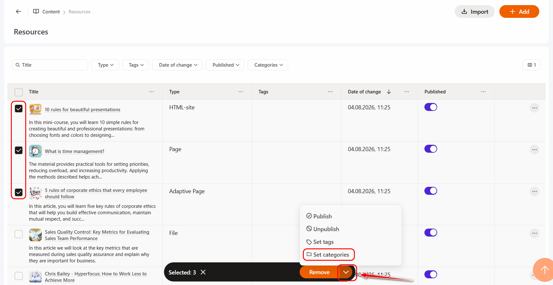Viewport: 553px width, 285px height.
Task: Check the Chris Bailey Hyperfocus row
Action: pos(19,276)
